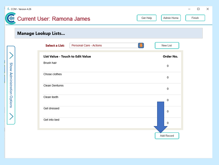Select the Clean Dentures entry
219x165 pixels.
click(x=53, y=86)
